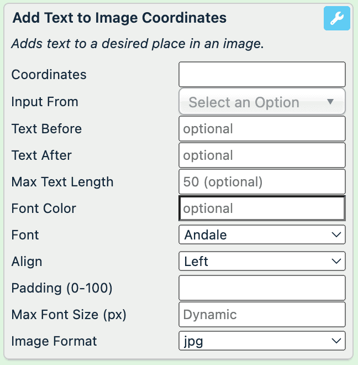
Task: Click the 'Add Text to Image Coordinates' heading
Action: click(119, 18)
